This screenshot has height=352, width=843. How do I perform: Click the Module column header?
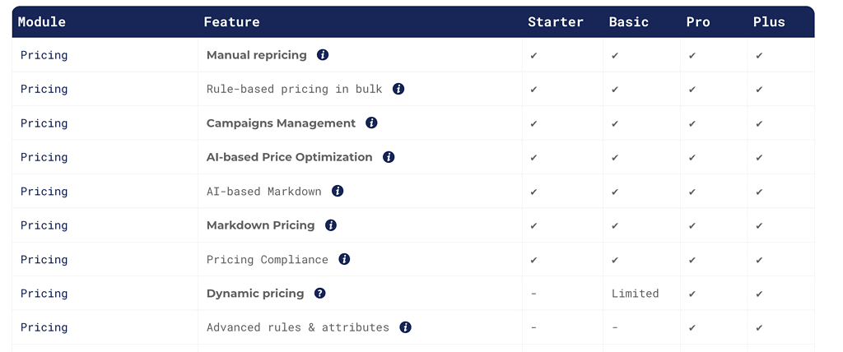click(x=42, y=22)
